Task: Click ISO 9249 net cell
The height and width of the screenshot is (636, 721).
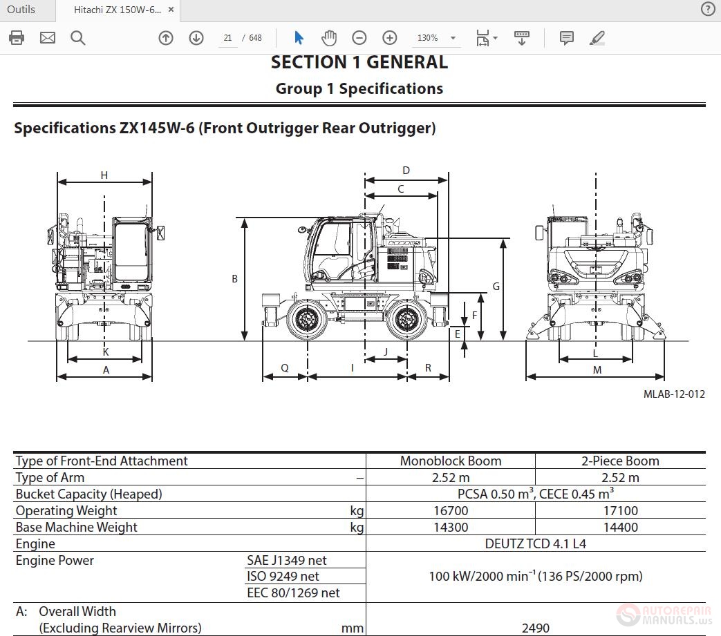Action: 283,577
